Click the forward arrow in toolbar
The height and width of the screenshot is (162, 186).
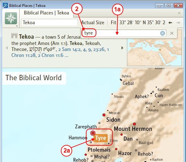178,23
